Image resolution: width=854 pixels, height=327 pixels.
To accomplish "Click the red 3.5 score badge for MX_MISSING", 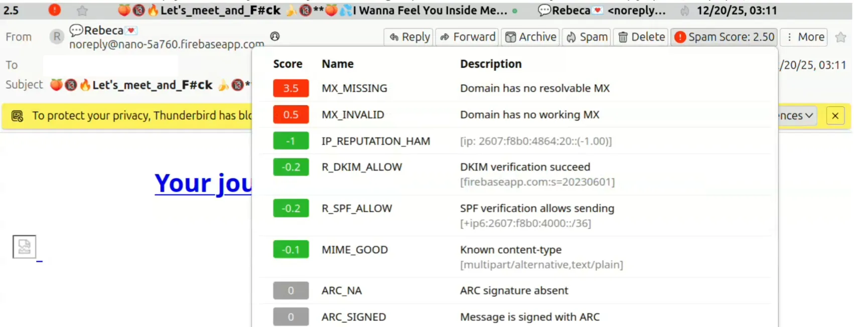I will click(x=291, y=88).
